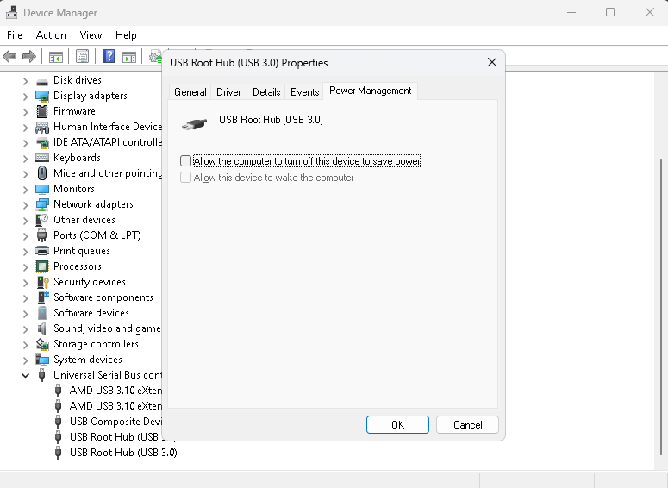
Task: Click the Disk drives category icon
Action: (x=41, y=81)
